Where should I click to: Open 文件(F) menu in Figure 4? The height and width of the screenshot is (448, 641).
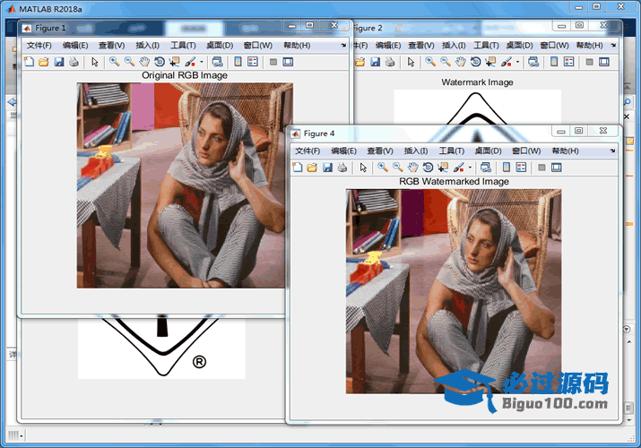pos(308,151)
